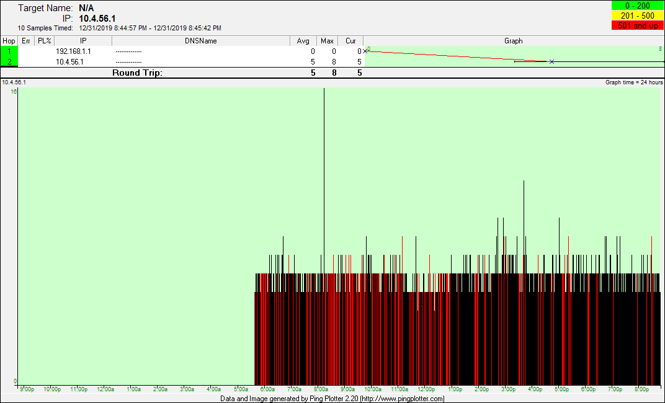Click the green hop 2 number cell
665x403 pixels.
coord(9,62)
